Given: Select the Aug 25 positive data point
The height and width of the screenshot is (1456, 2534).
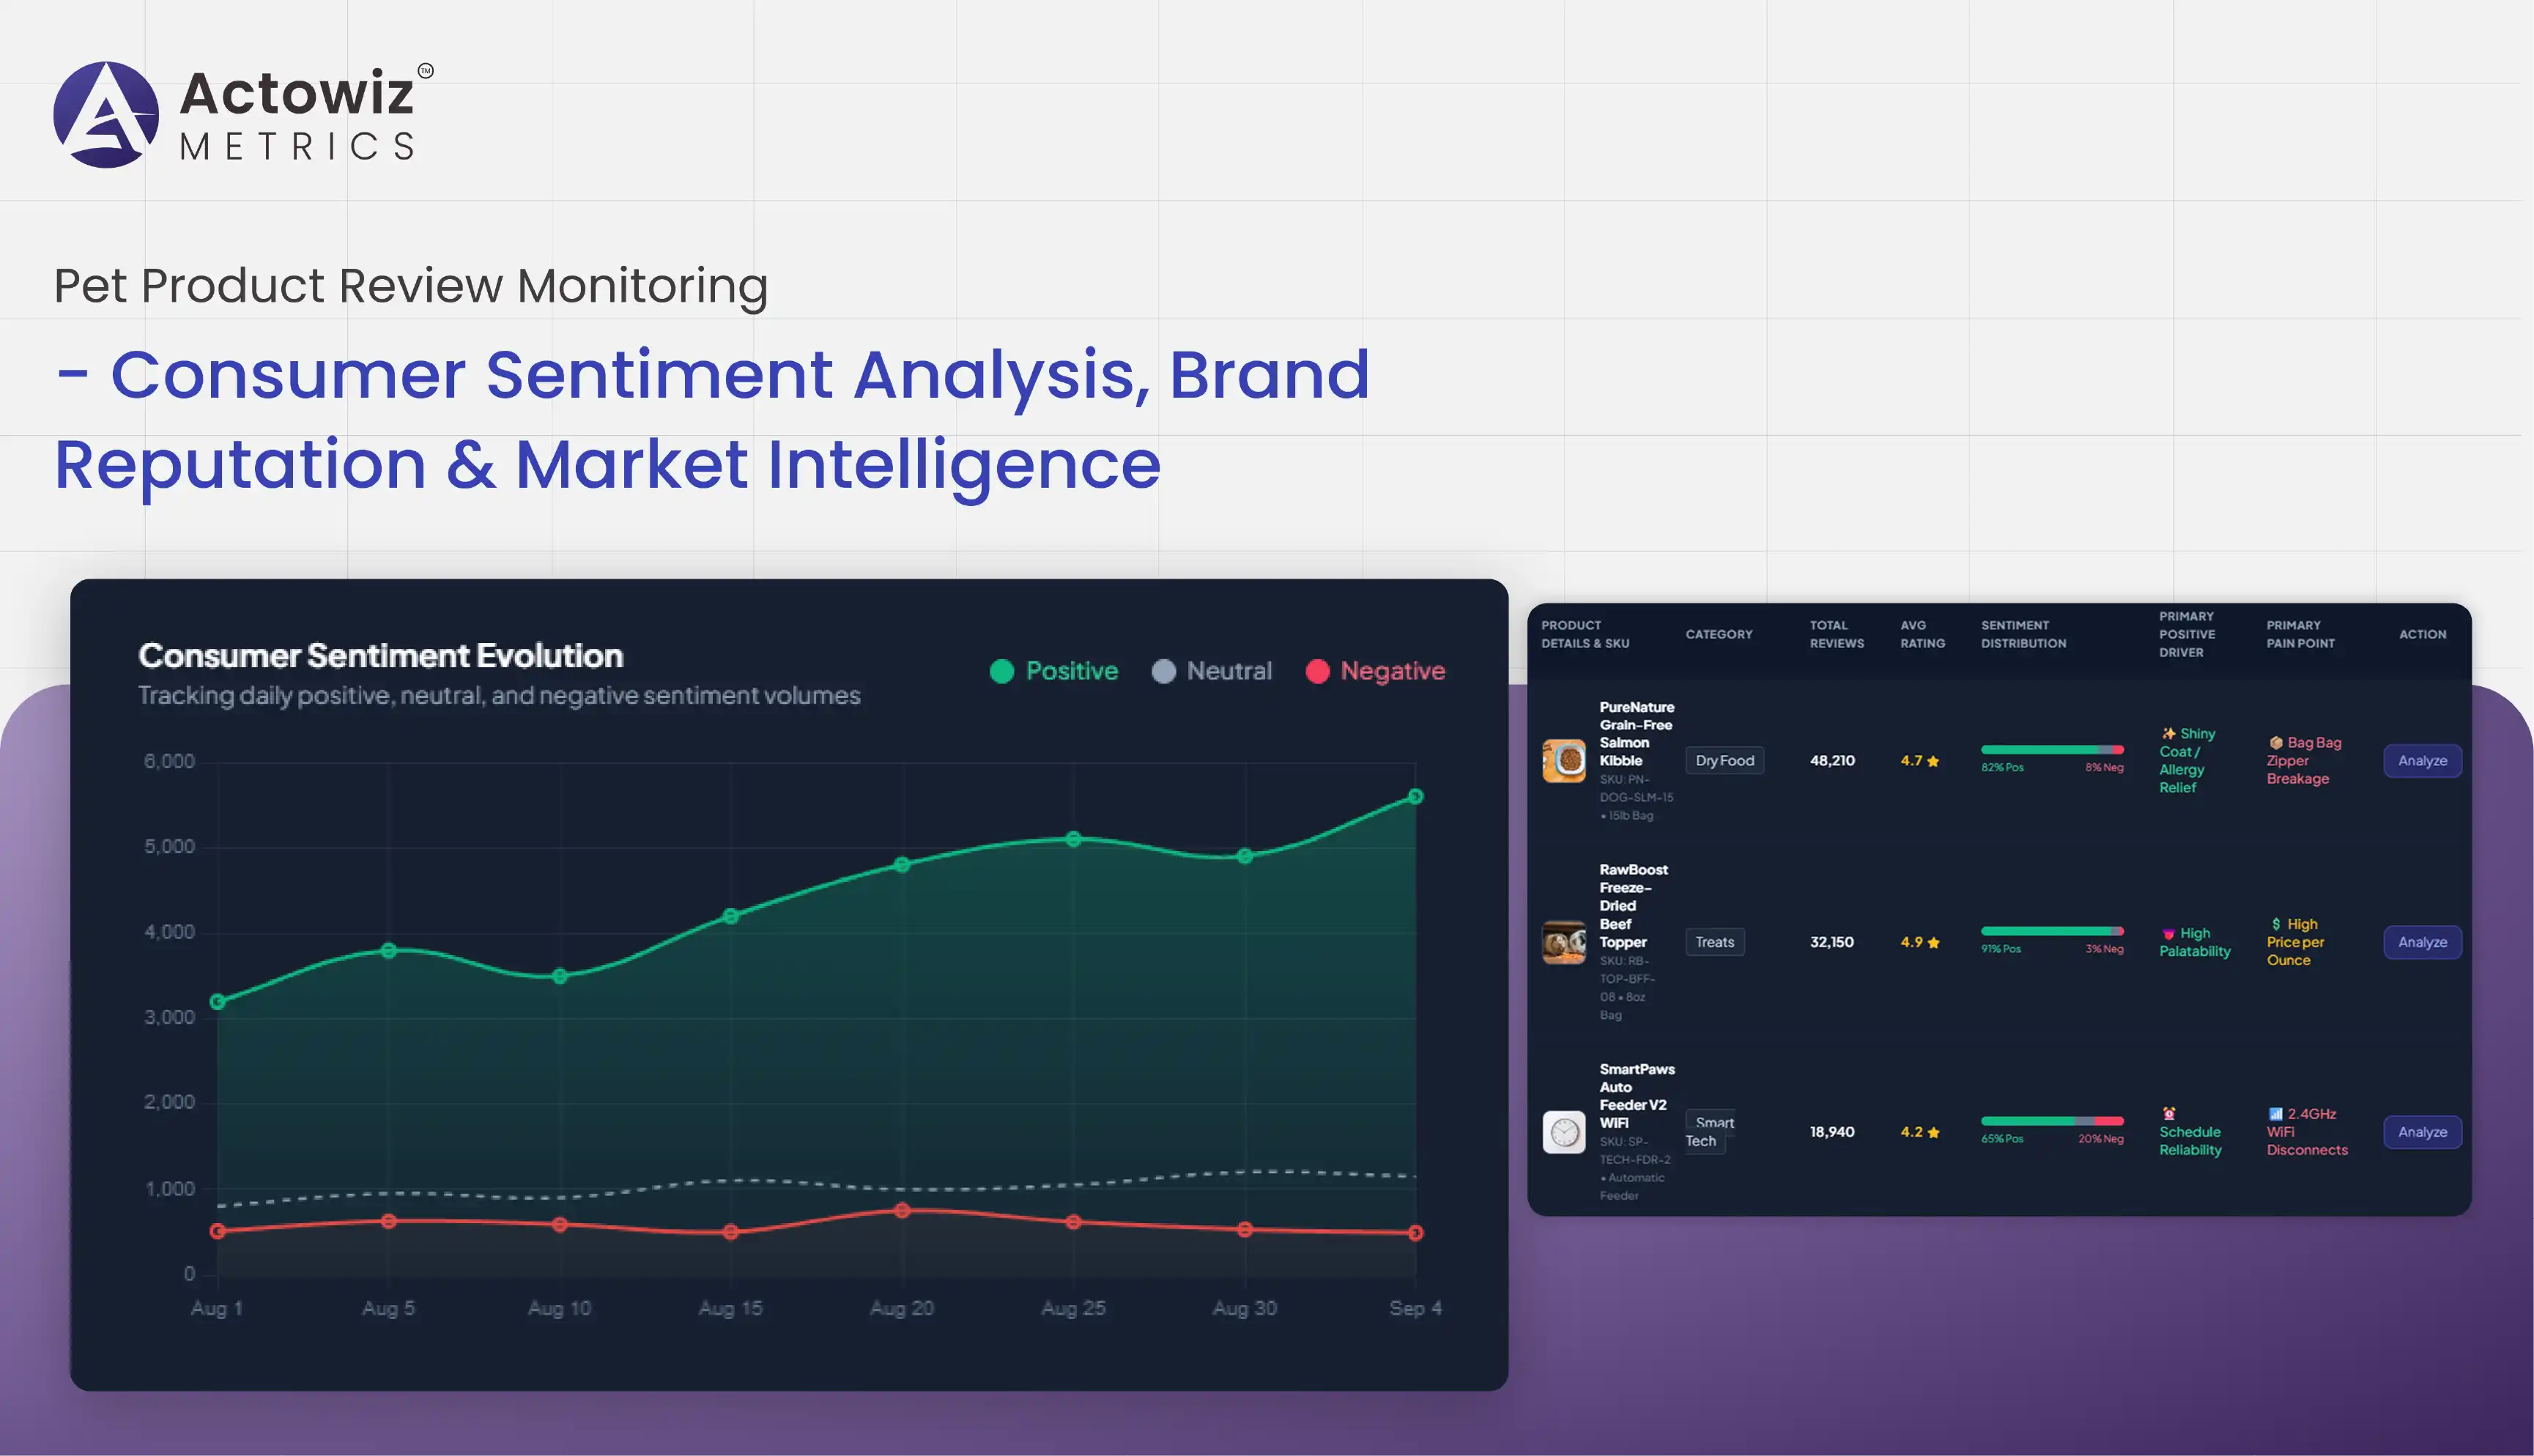Looking at the screenshot, I should pyautogui.click(x=1073, y=839).
